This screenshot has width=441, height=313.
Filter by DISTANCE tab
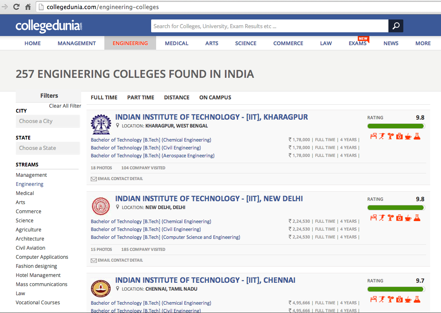[177, 98]
